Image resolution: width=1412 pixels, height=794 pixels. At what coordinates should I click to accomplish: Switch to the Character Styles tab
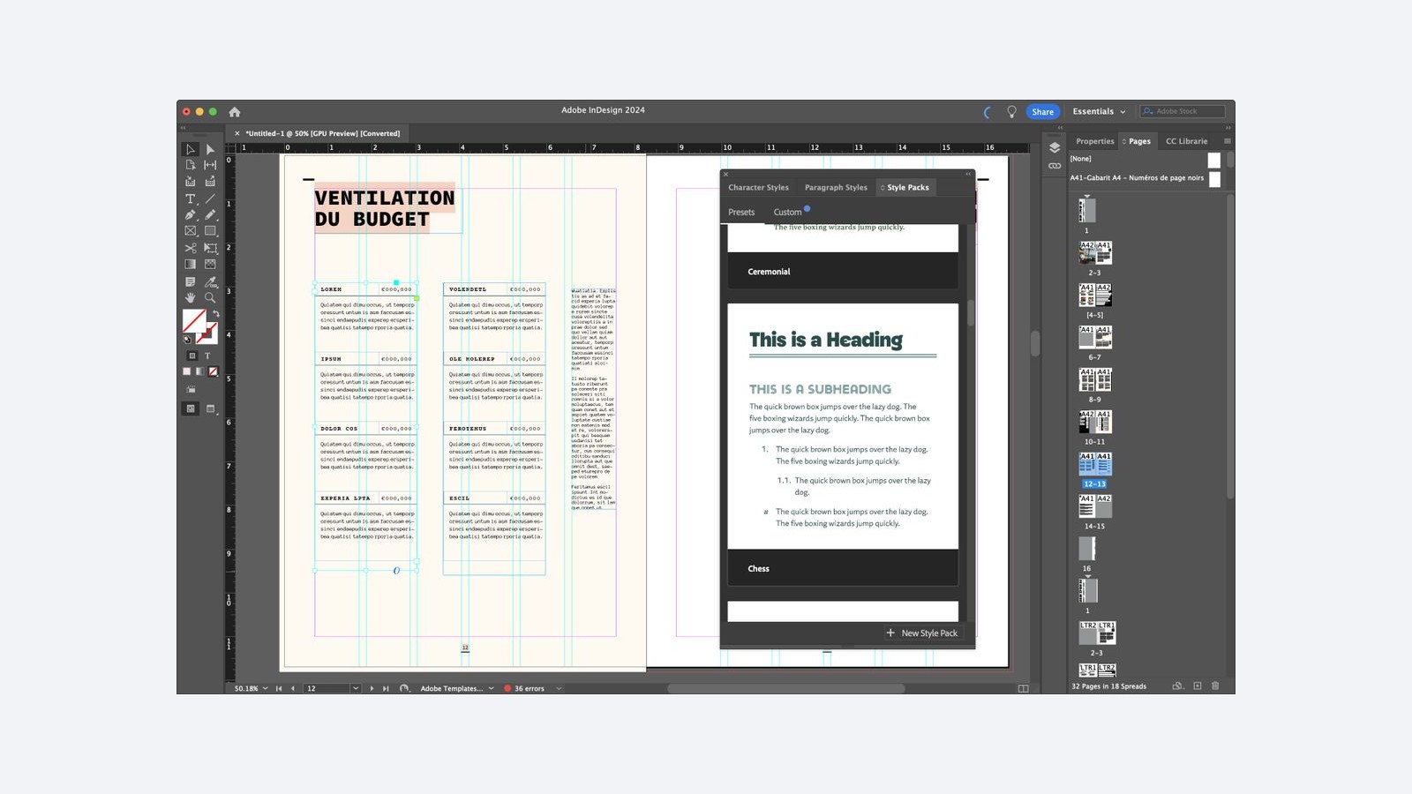point(758,187)
